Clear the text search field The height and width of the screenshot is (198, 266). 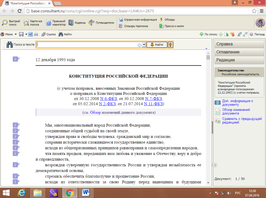tap(139, 45)
